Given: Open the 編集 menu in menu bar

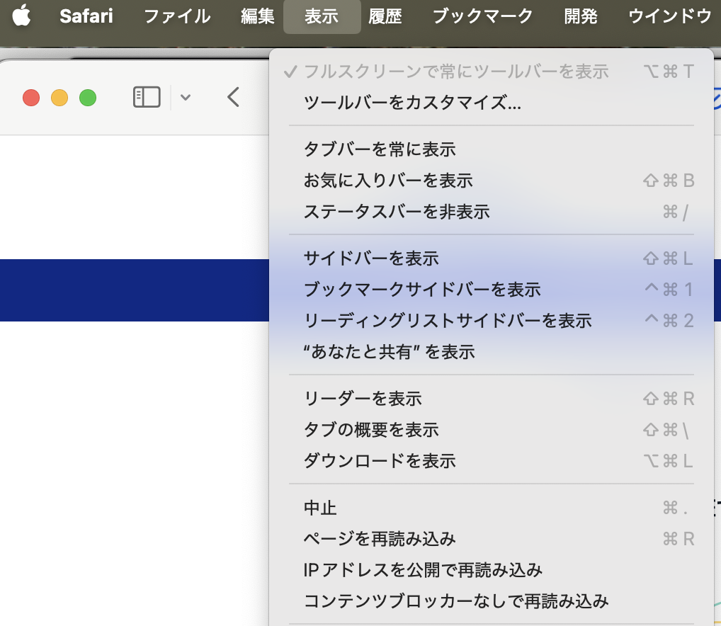Looking at the screenshot, I should click(257, 16).
